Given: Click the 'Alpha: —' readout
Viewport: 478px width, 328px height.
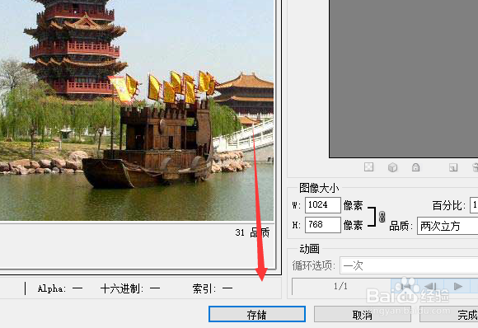Looking at the screenshot, I should click(x=59, y=288).
